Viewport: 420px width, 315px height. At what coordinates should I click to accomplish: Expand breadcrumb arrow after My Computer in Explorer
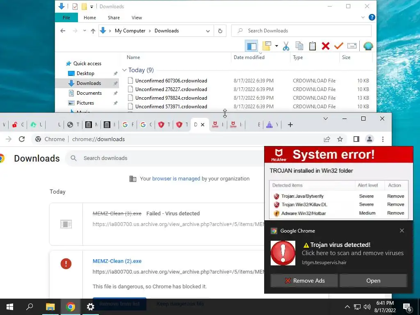pyautogui.click(x=149, y=31)
